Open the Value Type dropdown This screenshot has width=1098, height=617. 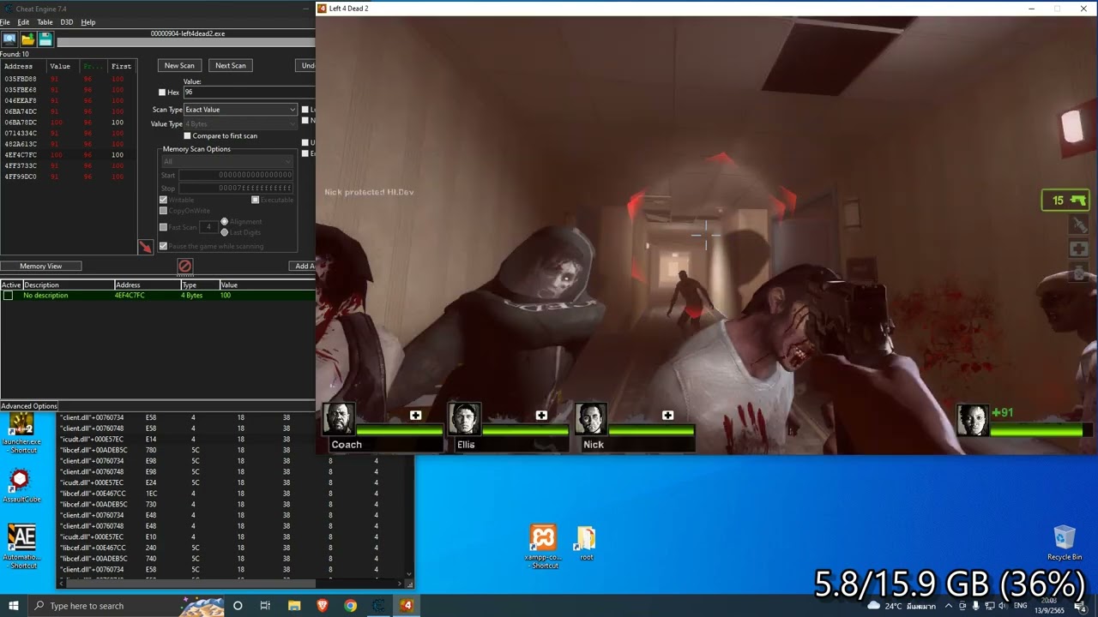pyautogui.click(x=240, y=124)
